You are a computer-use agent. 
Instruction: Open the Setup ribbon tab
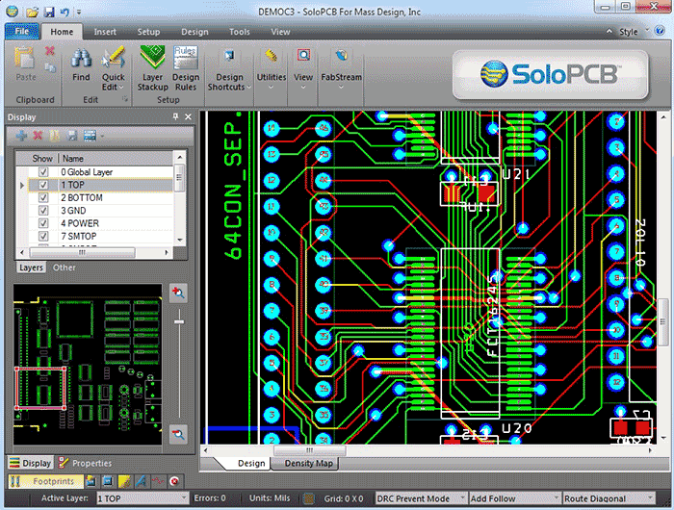(x=148, y=32)
